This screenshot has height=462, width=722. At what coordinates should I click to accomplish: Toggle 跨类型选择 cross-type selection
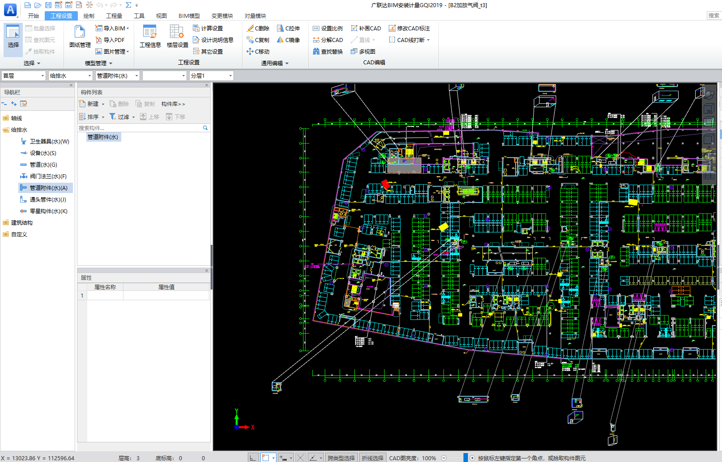pos(341,458)
